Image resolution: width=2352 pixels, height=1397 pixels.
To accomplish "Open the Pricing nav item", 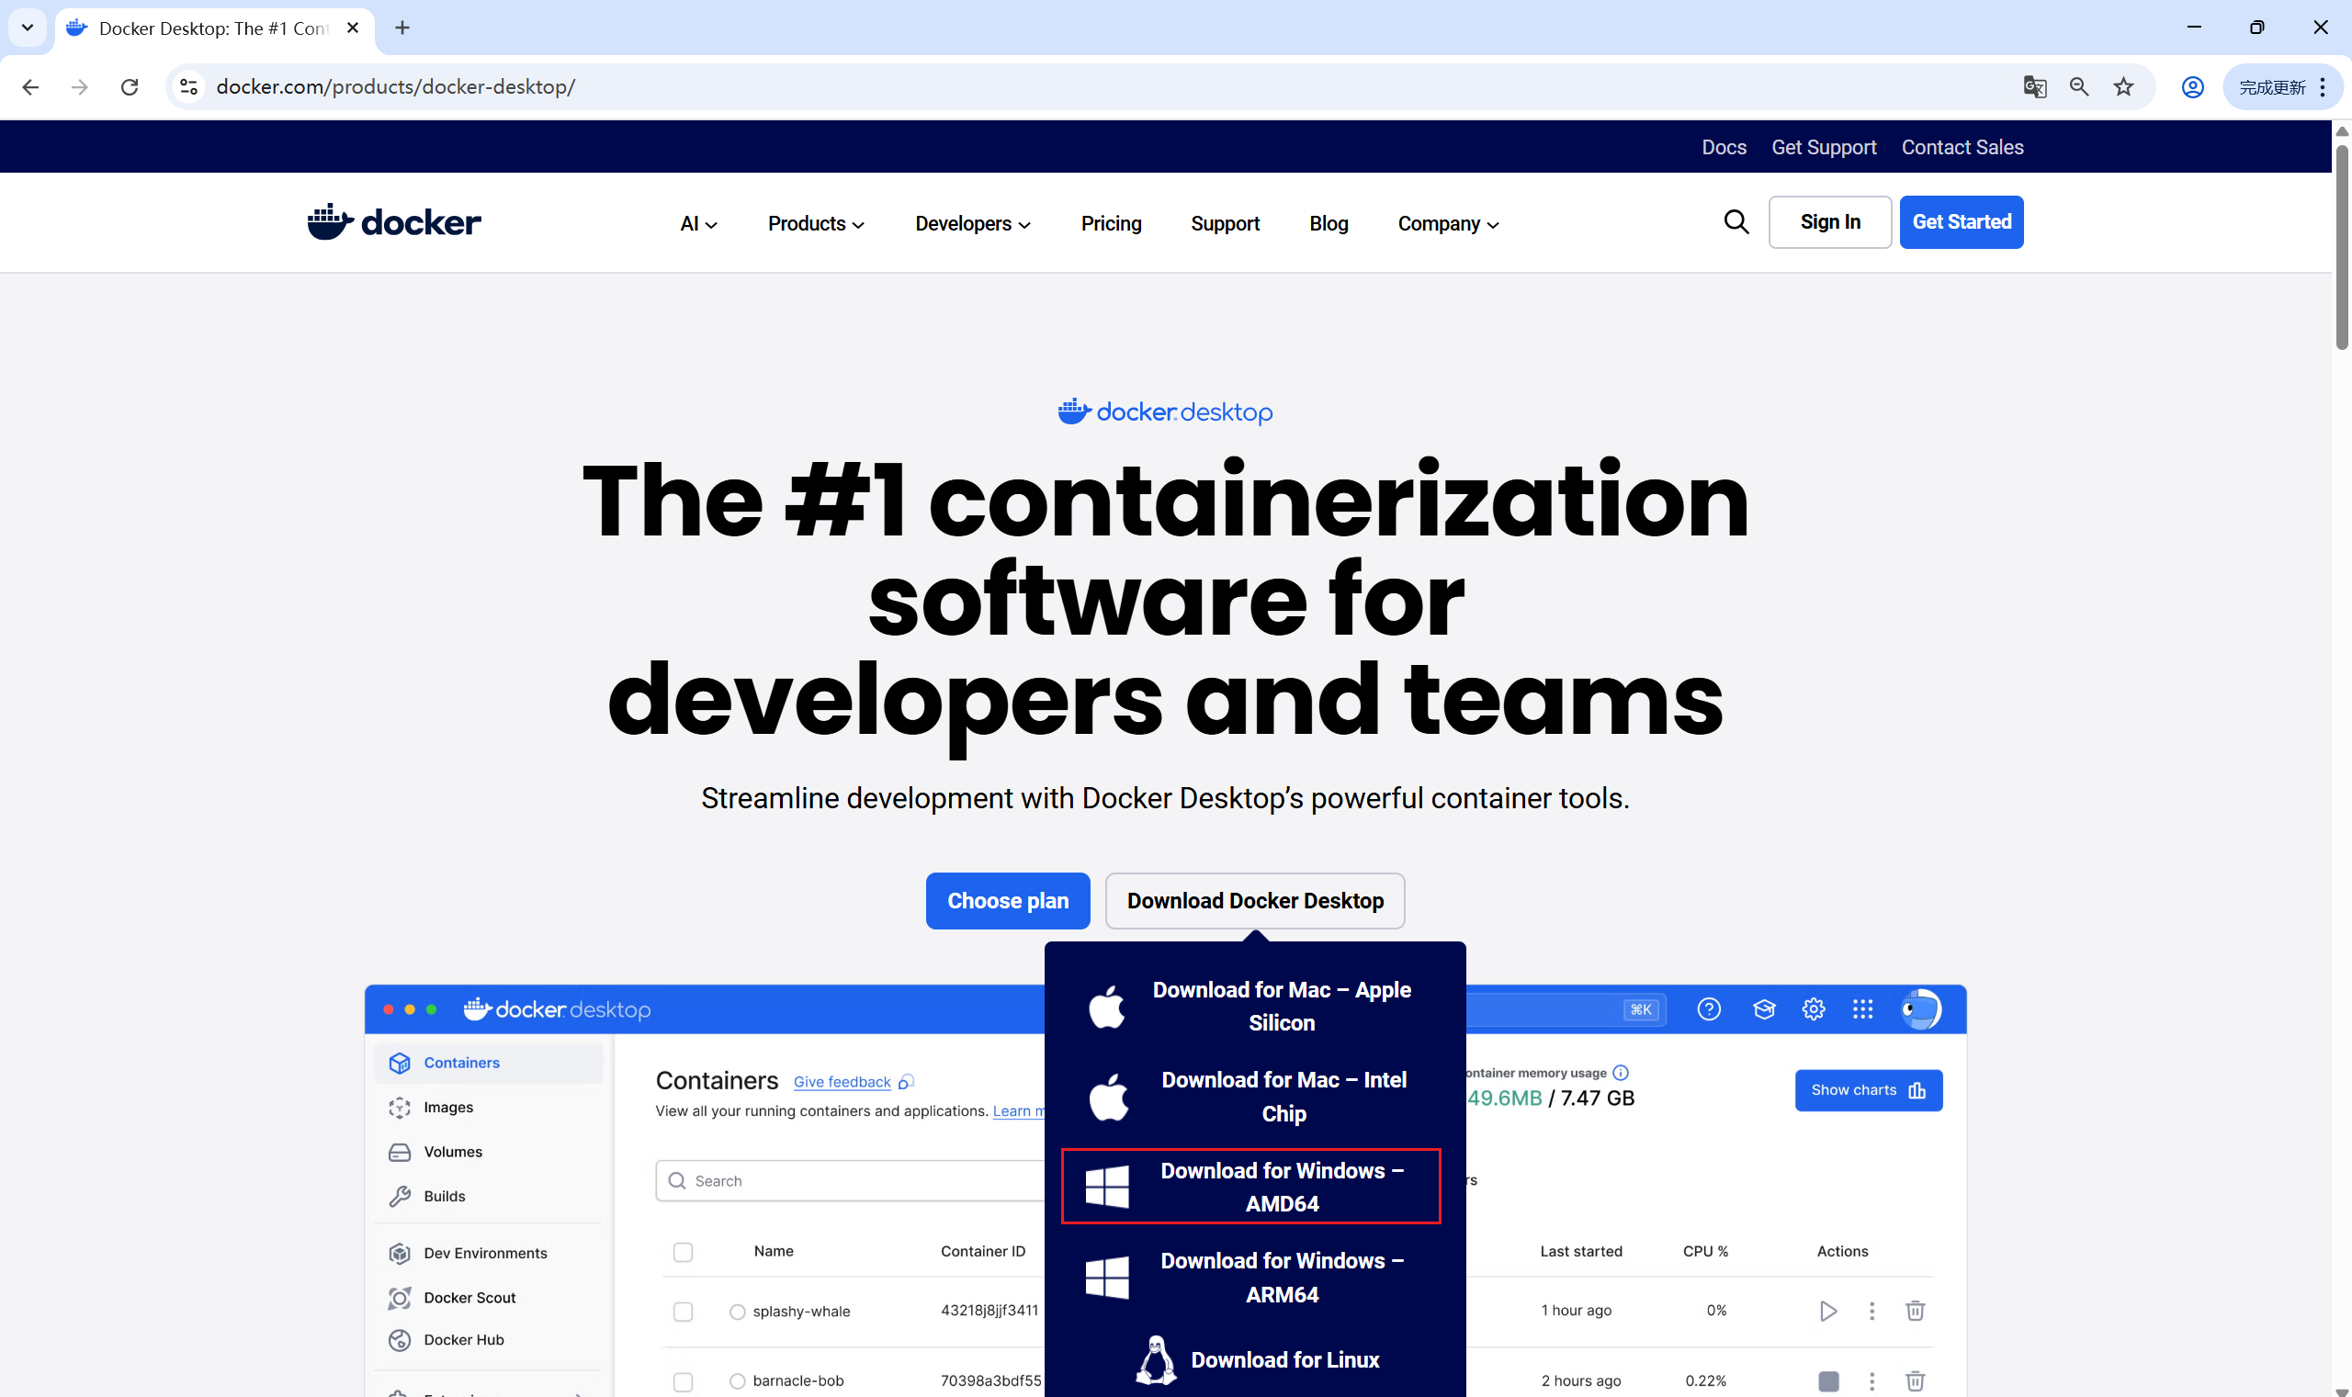I will coord(1111,224).
